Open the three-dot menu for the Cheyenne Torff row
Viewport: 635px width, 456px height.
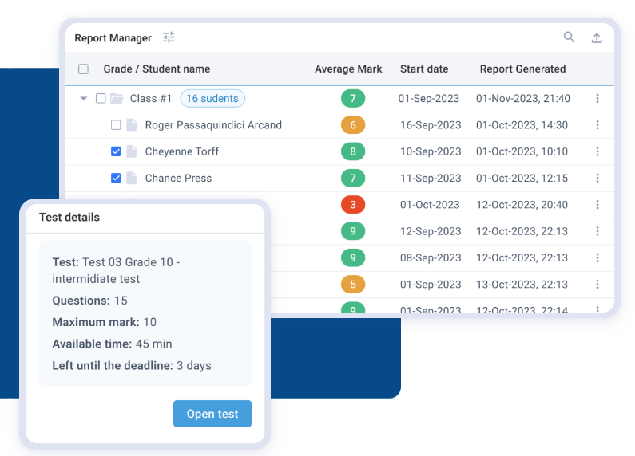pos(597,151)
